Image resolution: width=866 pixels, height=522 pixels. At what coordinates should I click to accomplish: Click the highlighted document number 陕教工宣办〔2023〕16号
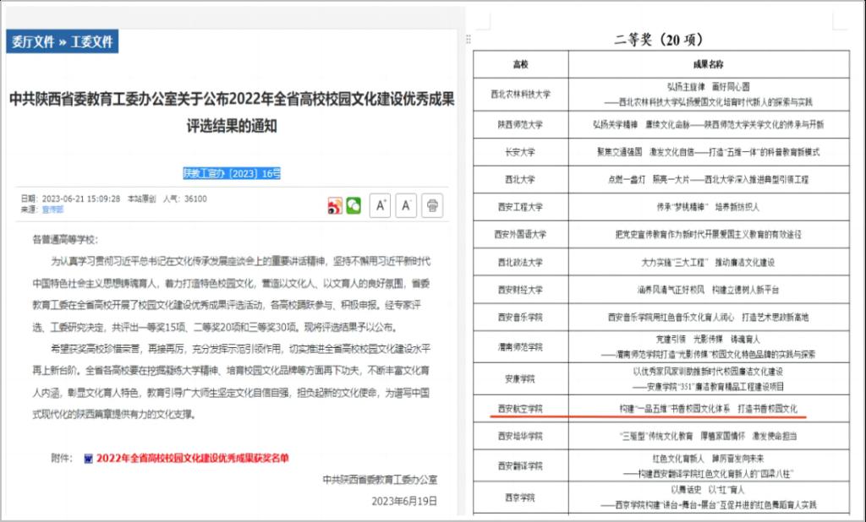tap(232, 173)
